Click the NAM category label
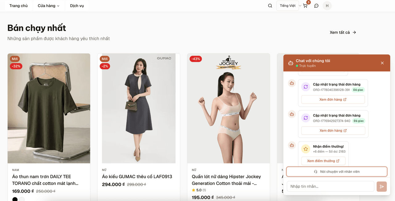Viewport: 395px width, 201px height. tap(15, 170)
